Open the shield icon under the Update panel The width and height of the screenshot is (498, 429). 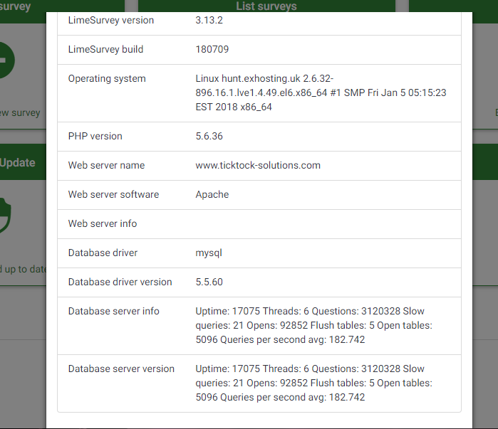[6, 216]
